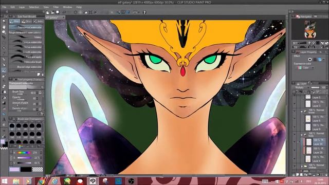Select the Rough transparent watercolor brush

click(25, 32)
